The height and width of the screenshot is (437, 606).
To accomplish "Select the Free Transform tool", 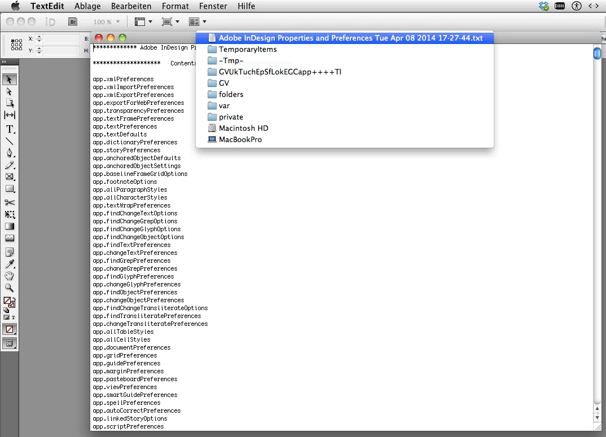I will point(9,214).
